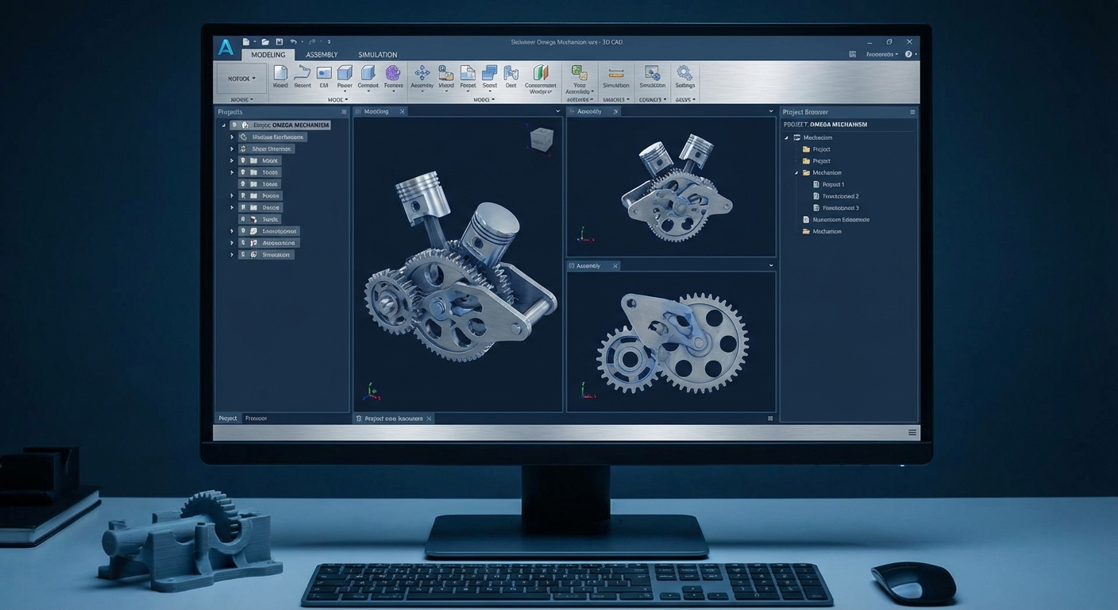The image size is (1118, 610).
Task: Click the Undo arrow in quick access toolbar
Action: [x=293, y=41]
